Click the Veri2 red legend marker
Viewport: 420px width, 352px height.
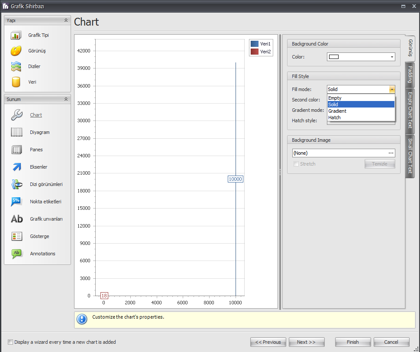(x=255, y=52)
